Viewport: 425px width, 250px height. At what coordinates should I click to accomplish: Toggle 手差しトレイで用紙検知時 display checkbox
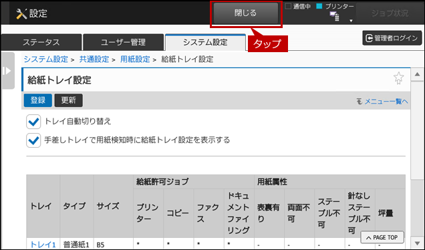(33, 140)
